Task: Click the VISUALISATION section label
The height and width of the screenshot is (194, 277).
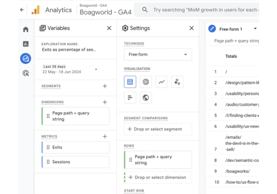Action: click(x=137, y=69)
